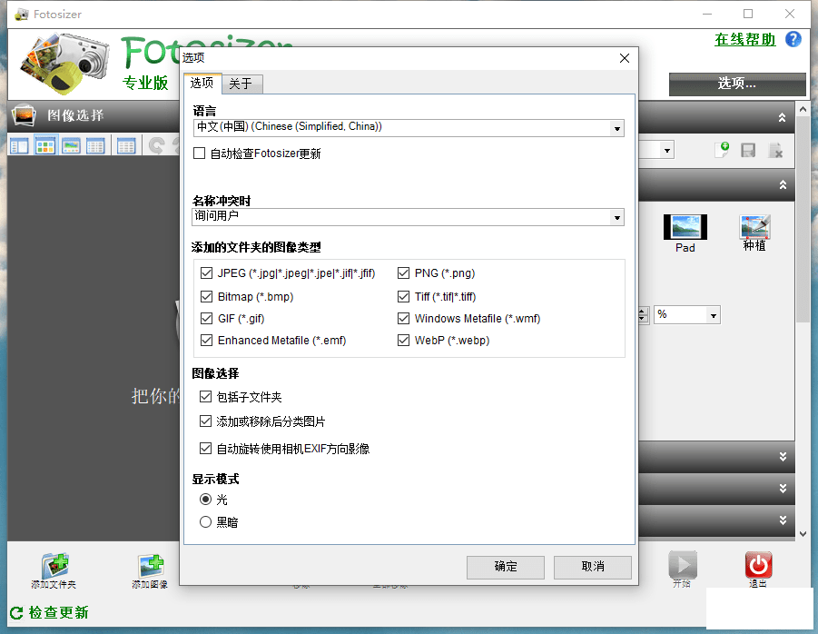Uncheck the PNG (*.png) type
The width and height of the screenshot is (818, 634).
tap(403, 272)
